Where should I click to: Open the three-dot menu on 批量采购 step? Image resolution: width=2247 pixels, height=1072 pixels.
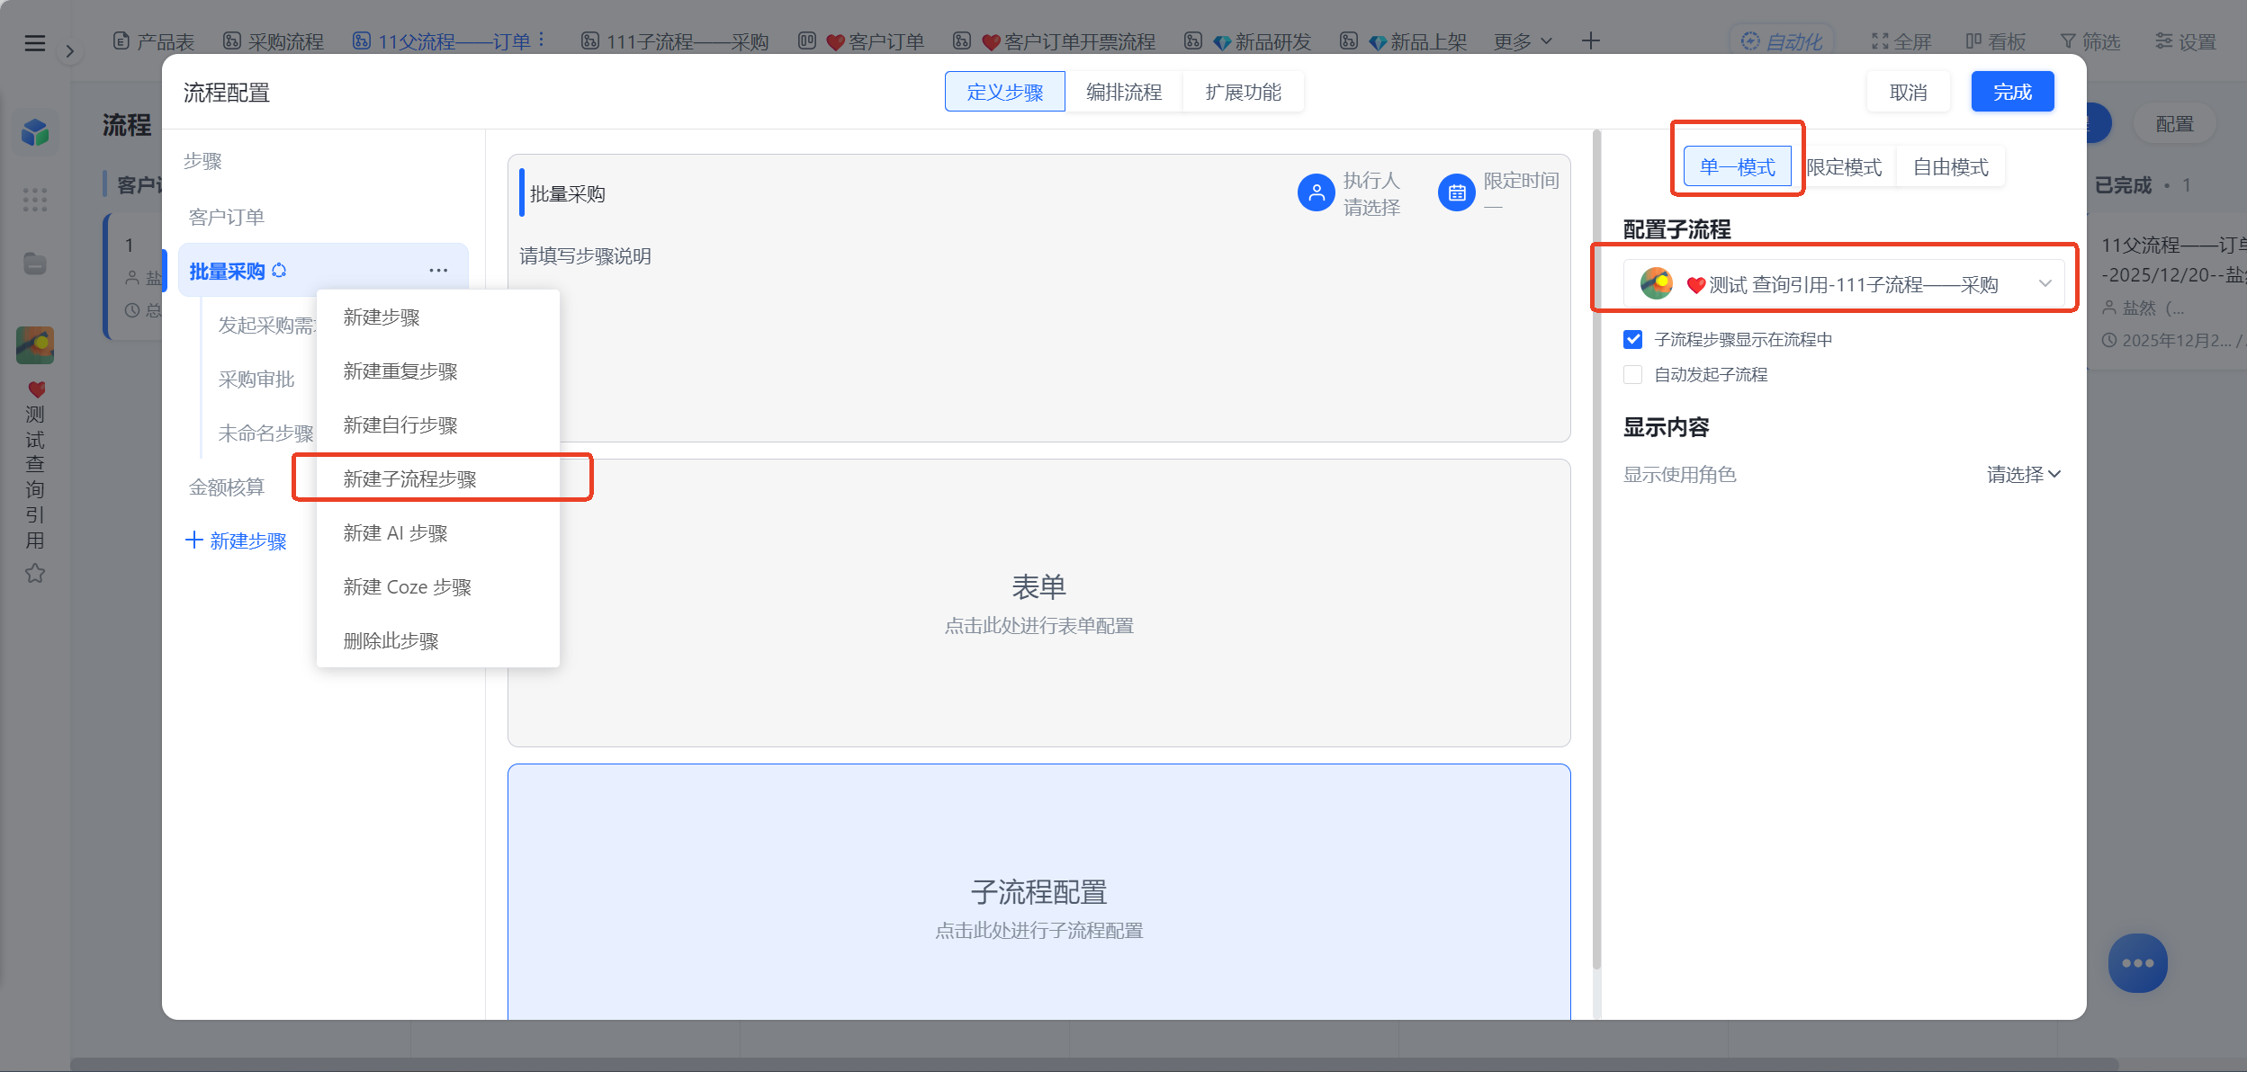[438, 271]
